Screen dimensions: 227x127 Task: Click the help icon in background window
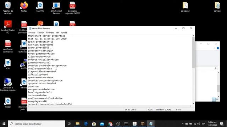[x=218, y=48]
